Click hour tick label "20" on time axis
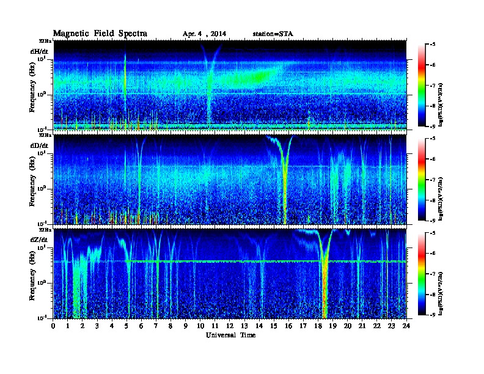484x374 pixels. pos(348,326)
